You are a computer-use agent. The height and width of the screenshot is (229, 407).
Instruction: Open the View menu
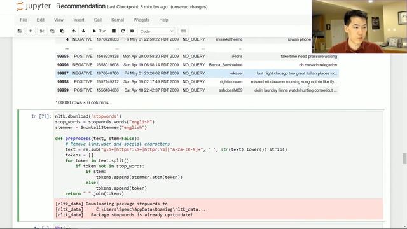pos(59,20)
